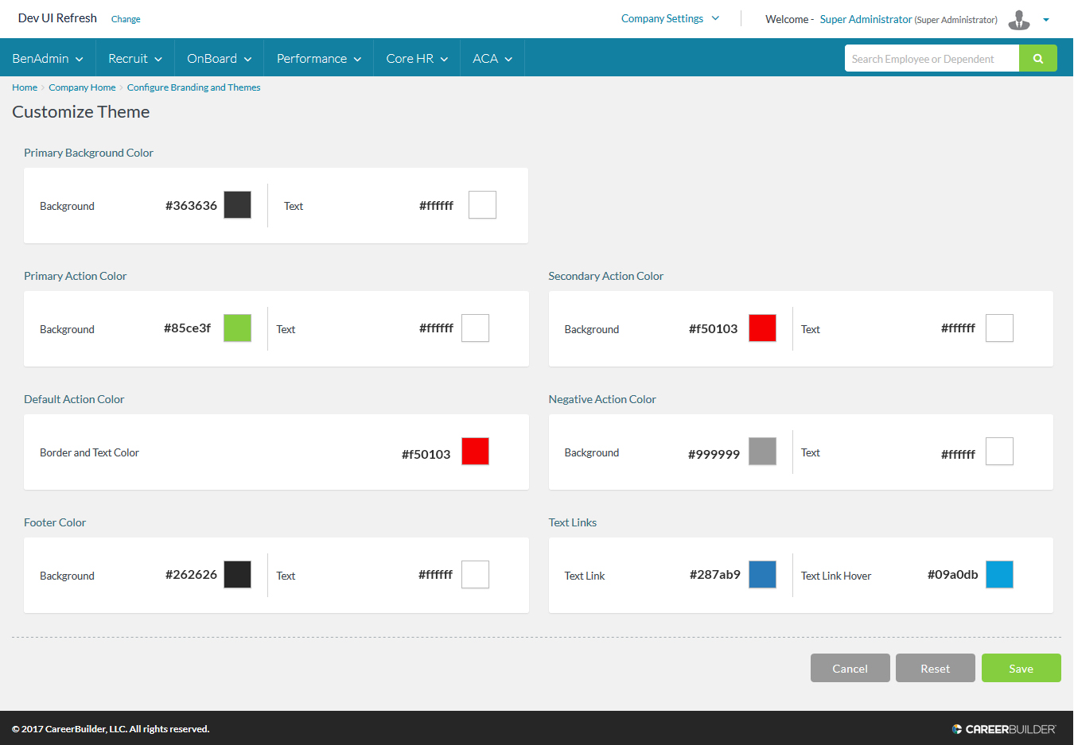
Task: Open the Company Settings dropdown
Action: point(670,19)
